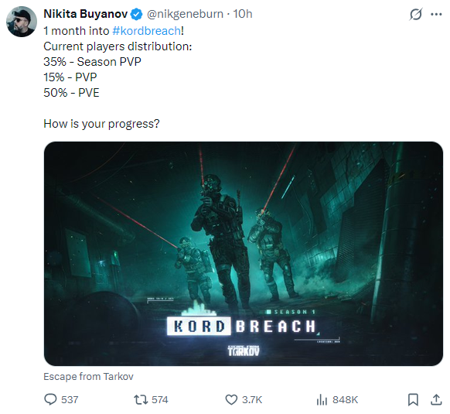Open the @nikgeneburn handle link
Viewport: 450px width, 414px height.
tap(185, 14)
